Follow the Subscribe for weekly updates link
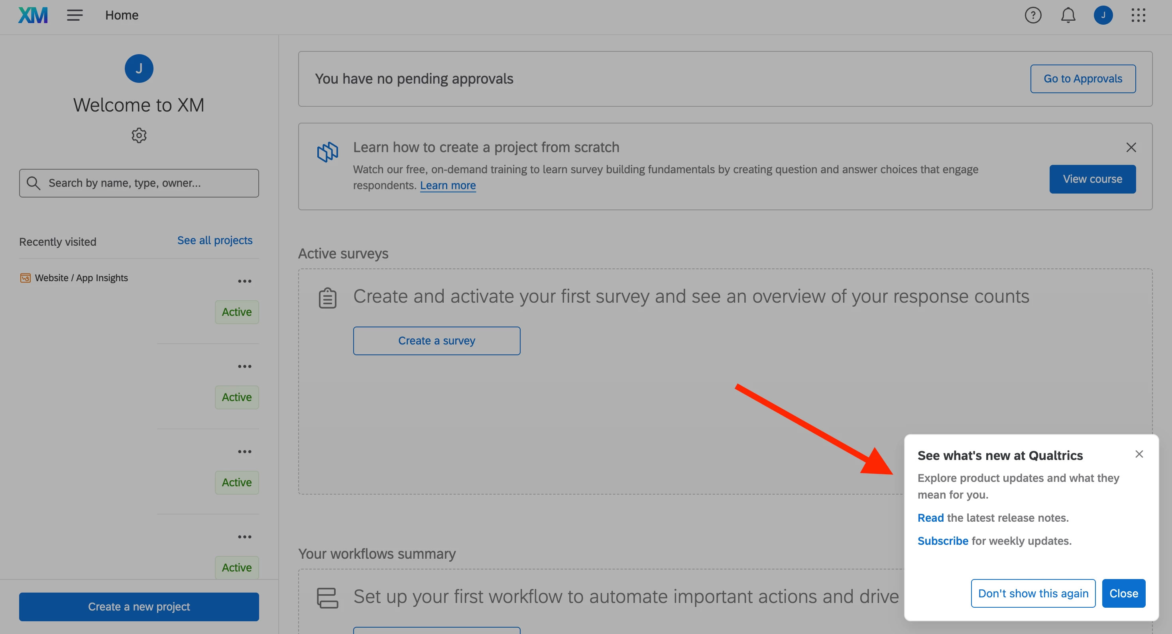Screen dimensions: 1172x634 tap(942, 541)
